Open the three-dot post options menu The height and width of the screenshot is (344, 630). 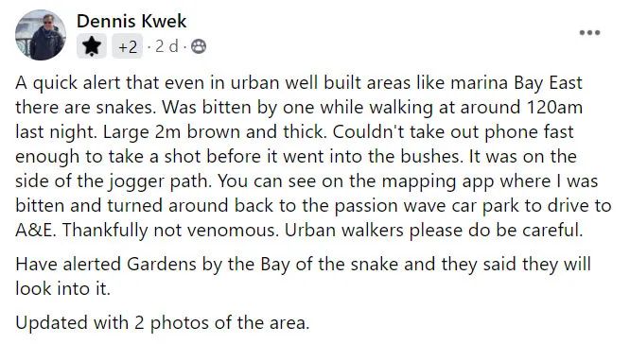(x=589, y=32)
